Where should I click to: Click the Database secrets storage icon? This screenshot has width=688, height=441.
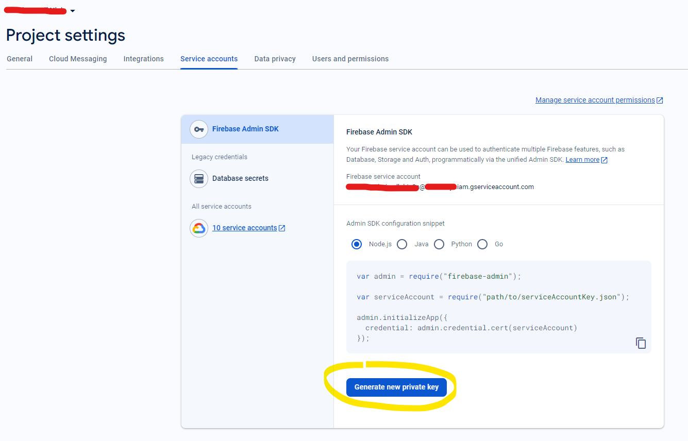[199, 179]
